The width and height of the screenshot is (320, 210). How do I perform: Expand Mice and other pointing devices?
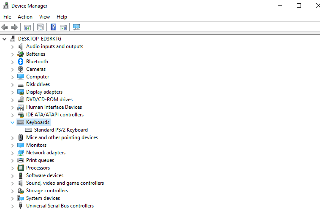tap(12, 138)
